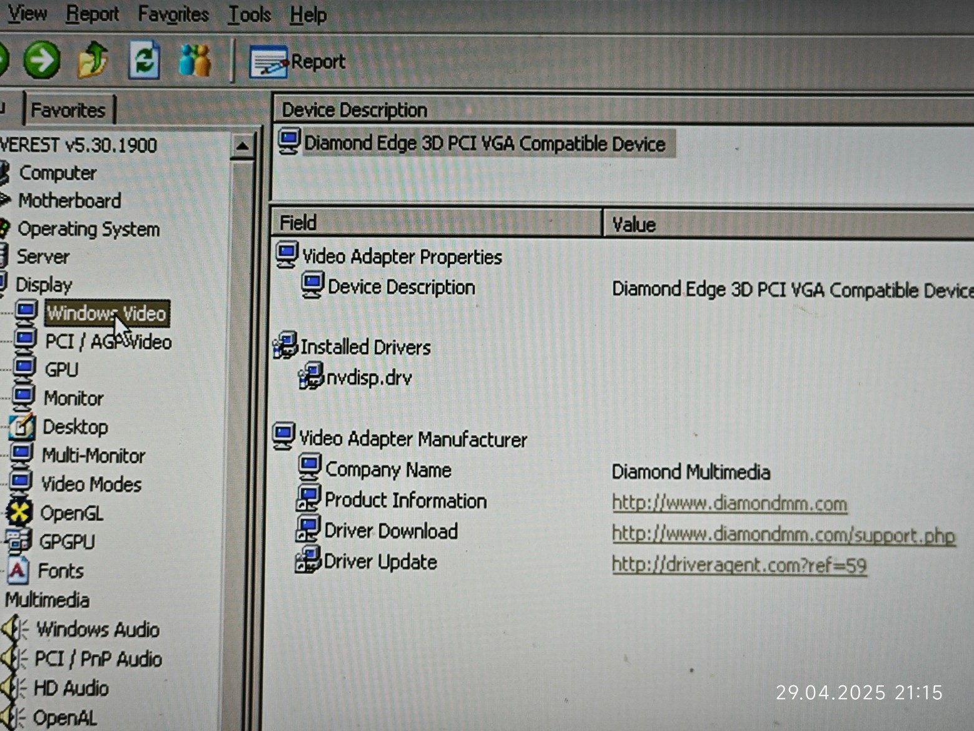Click the PCI / AGP Video monitor icon

coord(25,340)
